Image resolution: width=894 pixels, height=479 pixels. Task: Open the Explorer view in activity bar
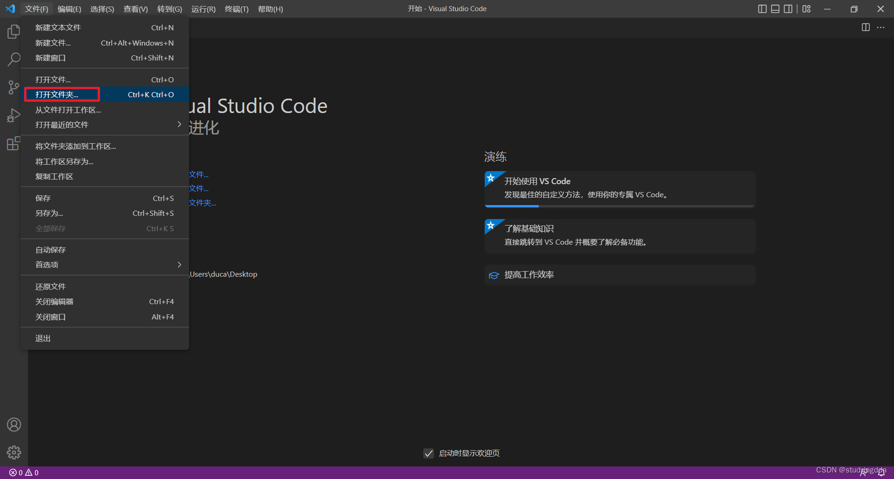pyautogui.click(x=14, y=32)
